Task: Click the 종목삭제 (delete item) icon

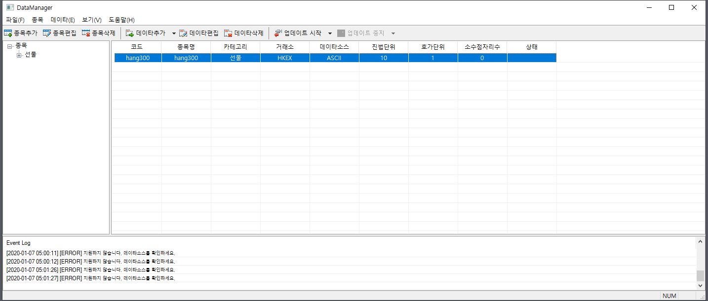Action: 86,33
